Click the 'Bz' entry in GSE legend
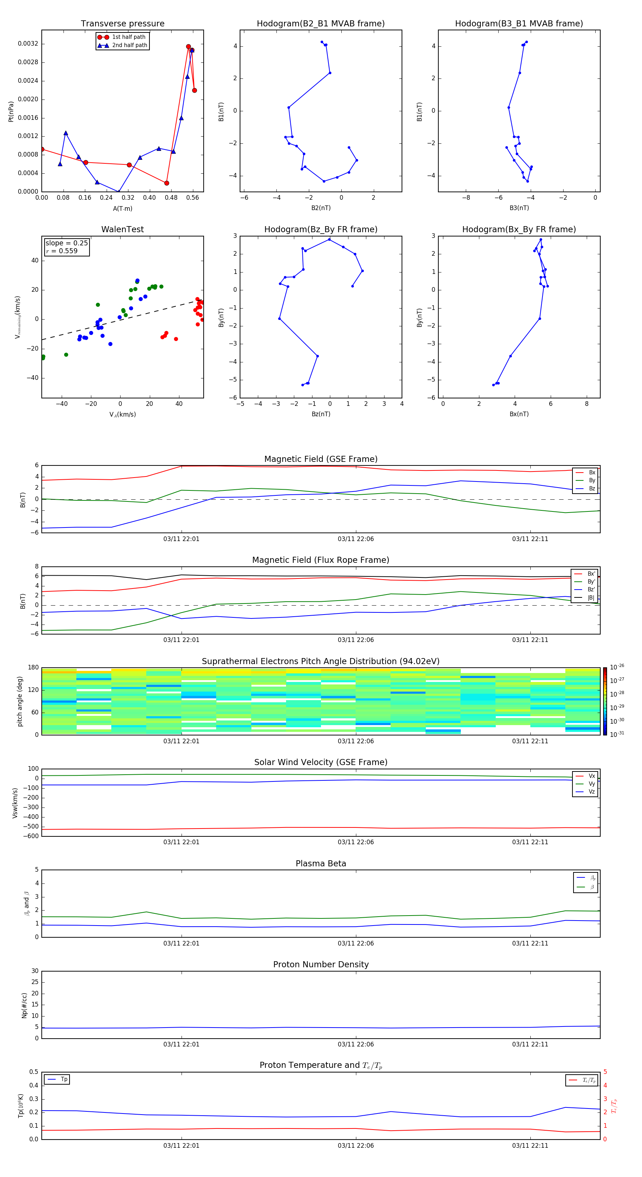Image resolution: width=642 pixels, height=1177 pixels. [x=585, y=488]
